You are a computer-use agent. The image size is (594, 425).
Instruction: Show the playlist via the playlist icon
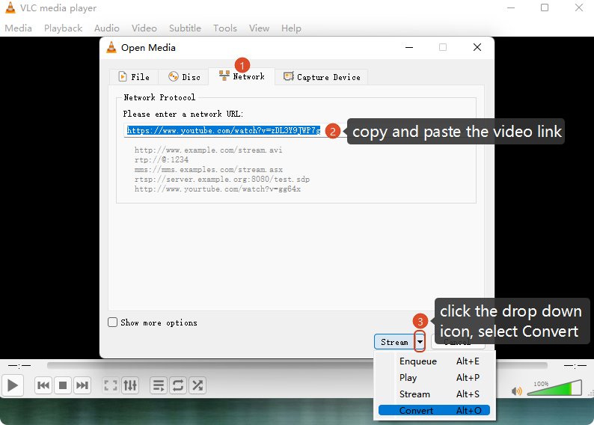pyautogui.click(x=159, y=385)
